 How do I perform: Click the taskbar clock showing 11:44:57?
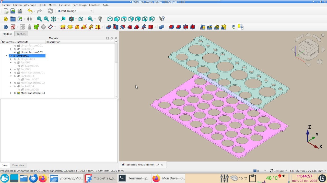(x=305, y=176)
